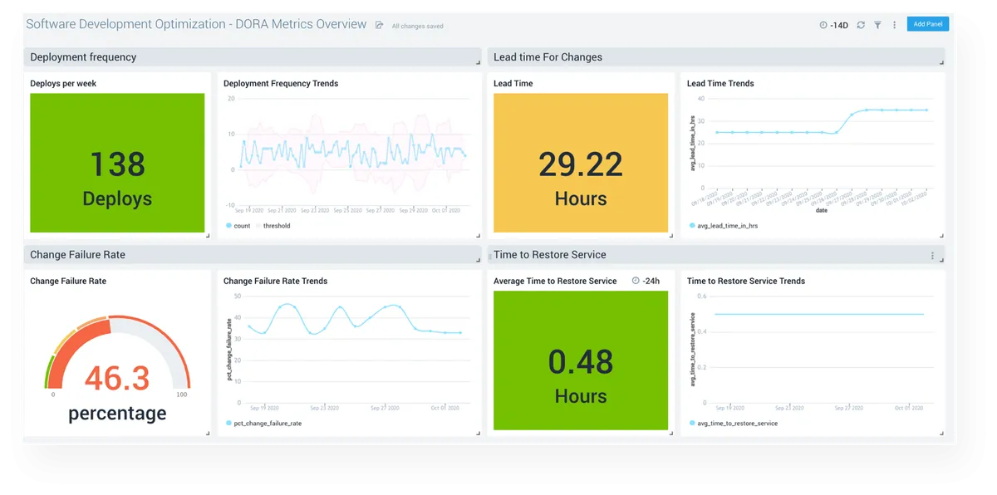Click the Time to Restore Service Trends title
This screenshot has width=997, height=495.
746,281
